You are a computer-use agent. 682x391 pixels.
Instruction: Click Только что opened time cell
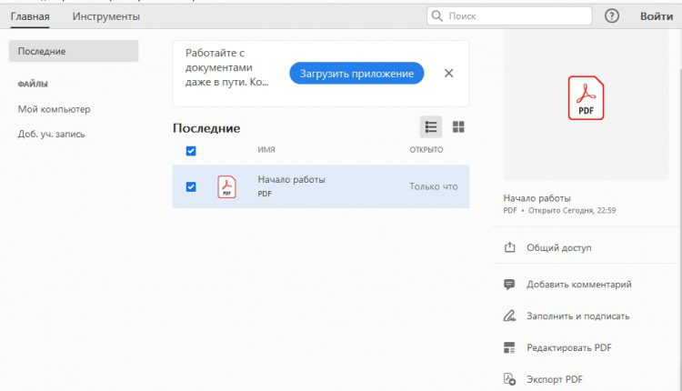(x=433, y=186)
